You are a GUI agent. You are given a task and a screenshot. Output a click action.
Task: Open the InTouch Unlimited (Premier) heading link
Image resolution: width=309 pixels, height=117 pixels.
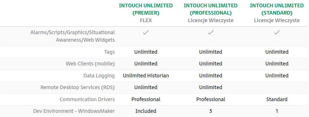pyautogui.click(x=146, y=9)
